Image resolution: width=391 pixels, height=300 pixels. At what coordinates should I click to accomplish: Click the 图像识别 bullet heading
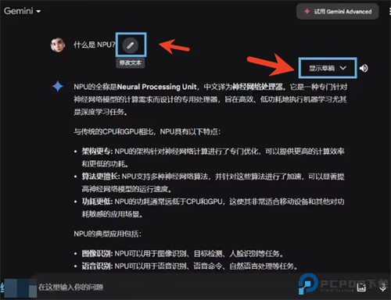click(97, 253)
